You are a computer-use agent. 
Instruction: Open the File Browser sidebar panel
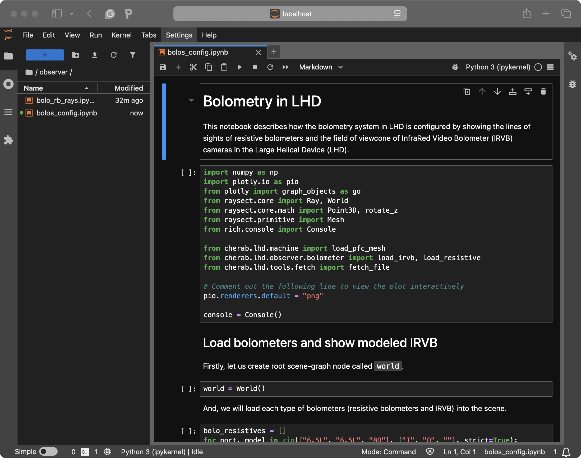pos(8,56)
